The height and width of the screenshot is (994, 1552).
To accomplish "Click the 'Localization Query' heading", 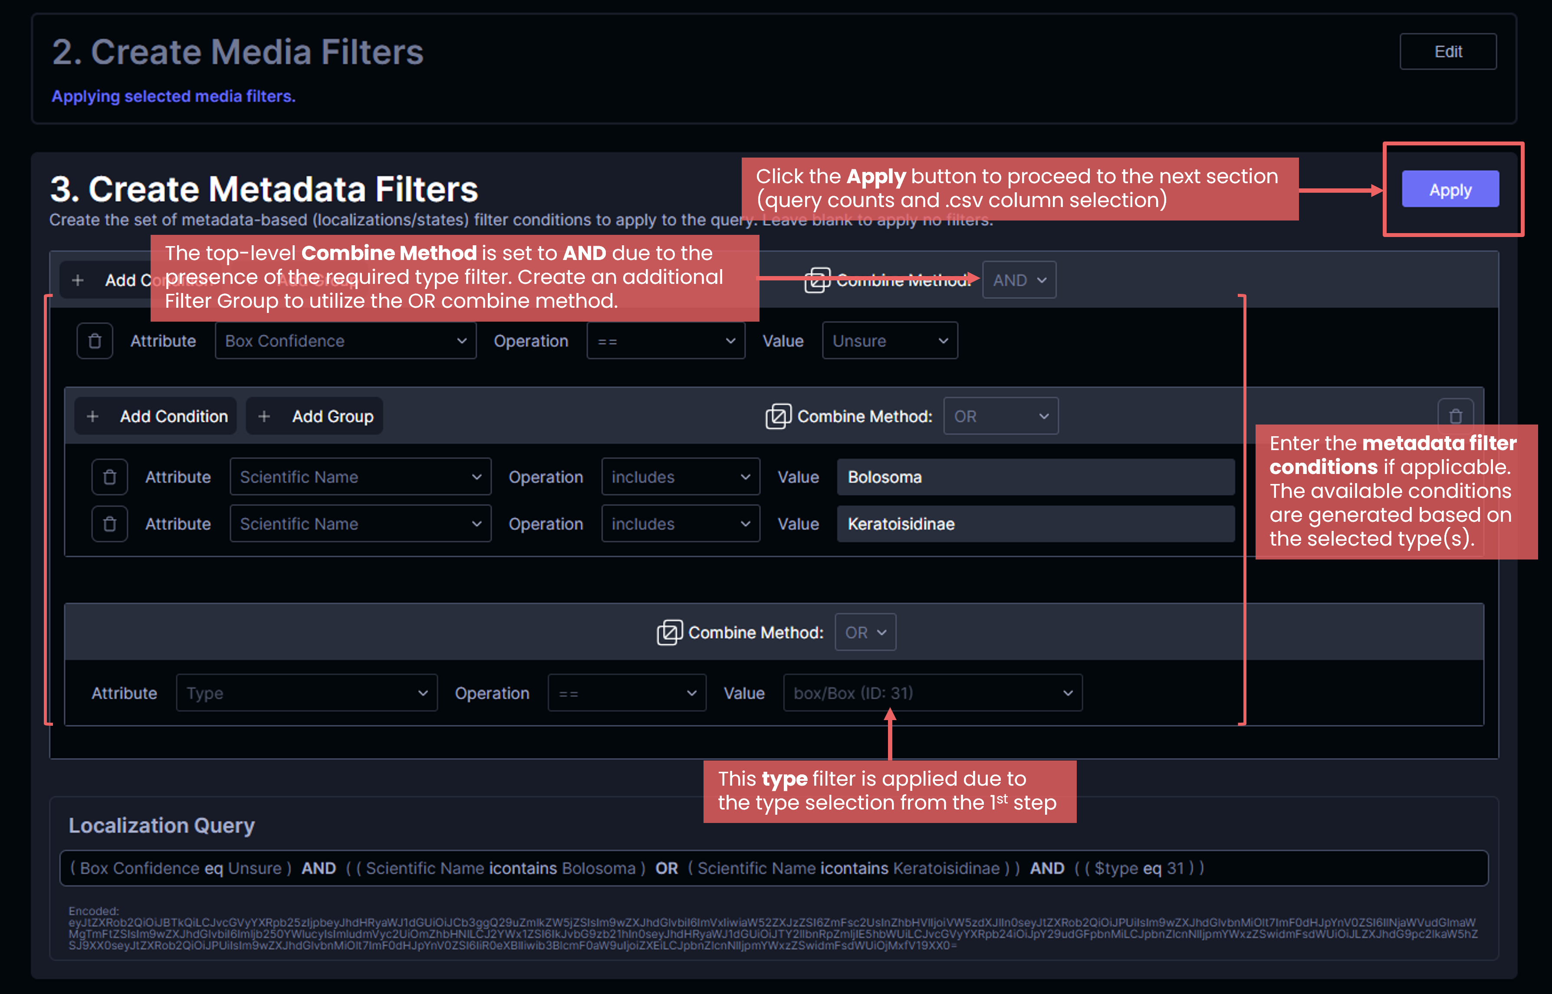I will [x=162, y=826].
